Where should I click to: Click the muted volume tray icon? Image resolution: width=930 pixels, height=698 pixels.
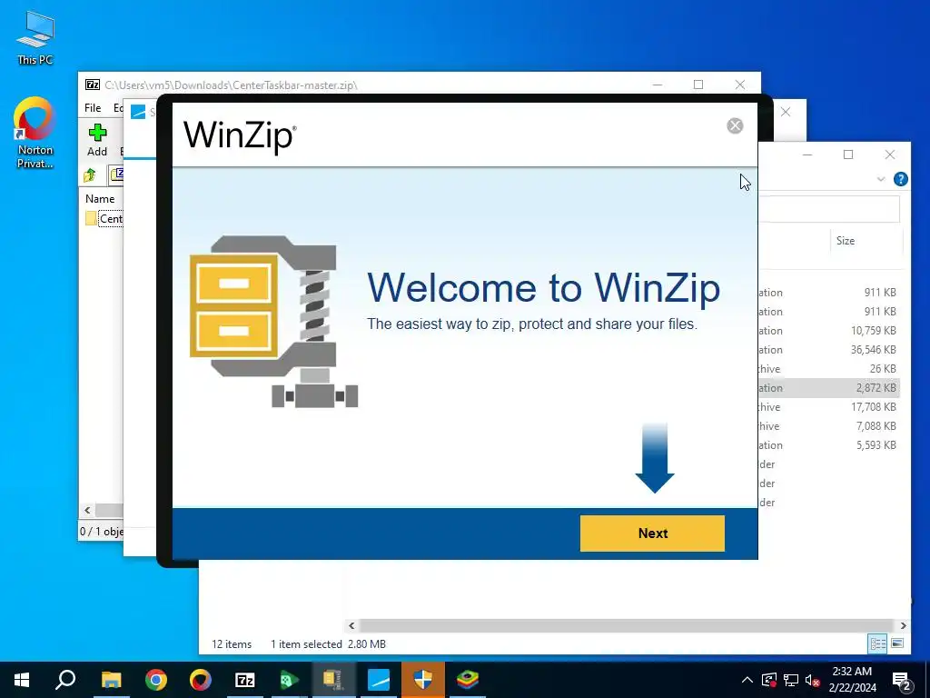click(813, 680)
